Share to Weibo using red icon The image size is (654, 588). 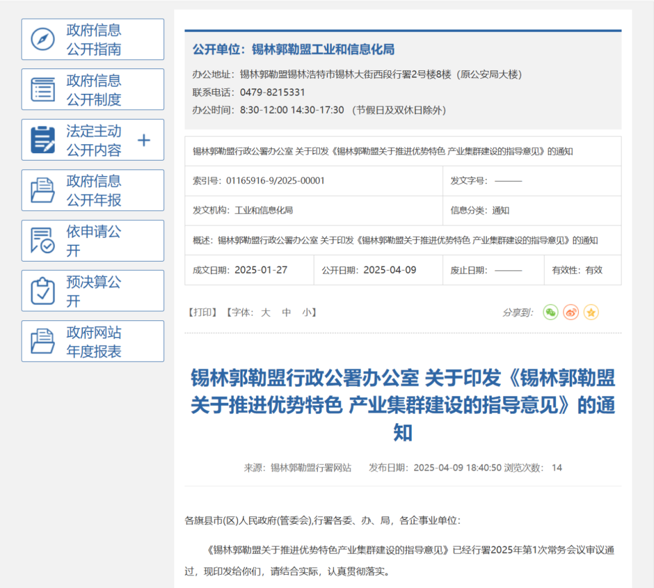pos(571,312)
